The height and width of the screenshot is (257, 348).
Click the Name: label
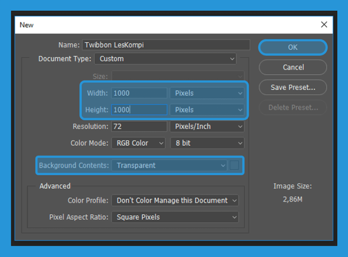coord(69,45)
